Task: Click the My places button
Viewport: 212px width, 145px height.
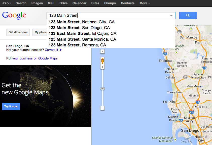Action: [x=40, y=32]
